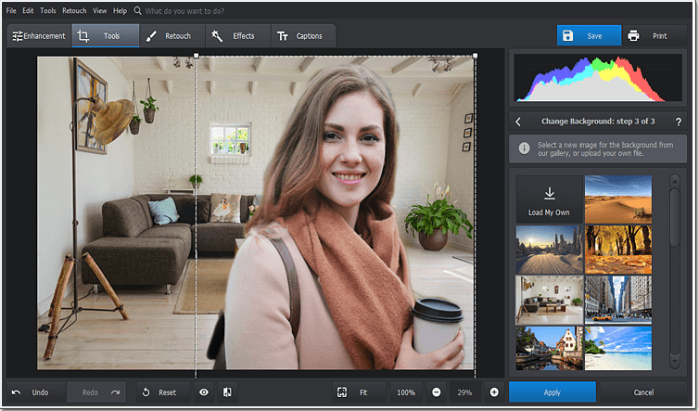Viewport: 699px width, 411px height.
Task: Click the Cancel button
Action: click(x=643, y=392)
